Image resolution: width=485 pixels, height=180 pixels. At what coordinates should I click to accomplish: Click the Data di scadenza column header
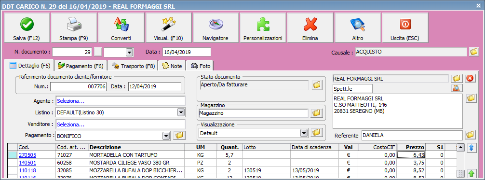[314, 147]
